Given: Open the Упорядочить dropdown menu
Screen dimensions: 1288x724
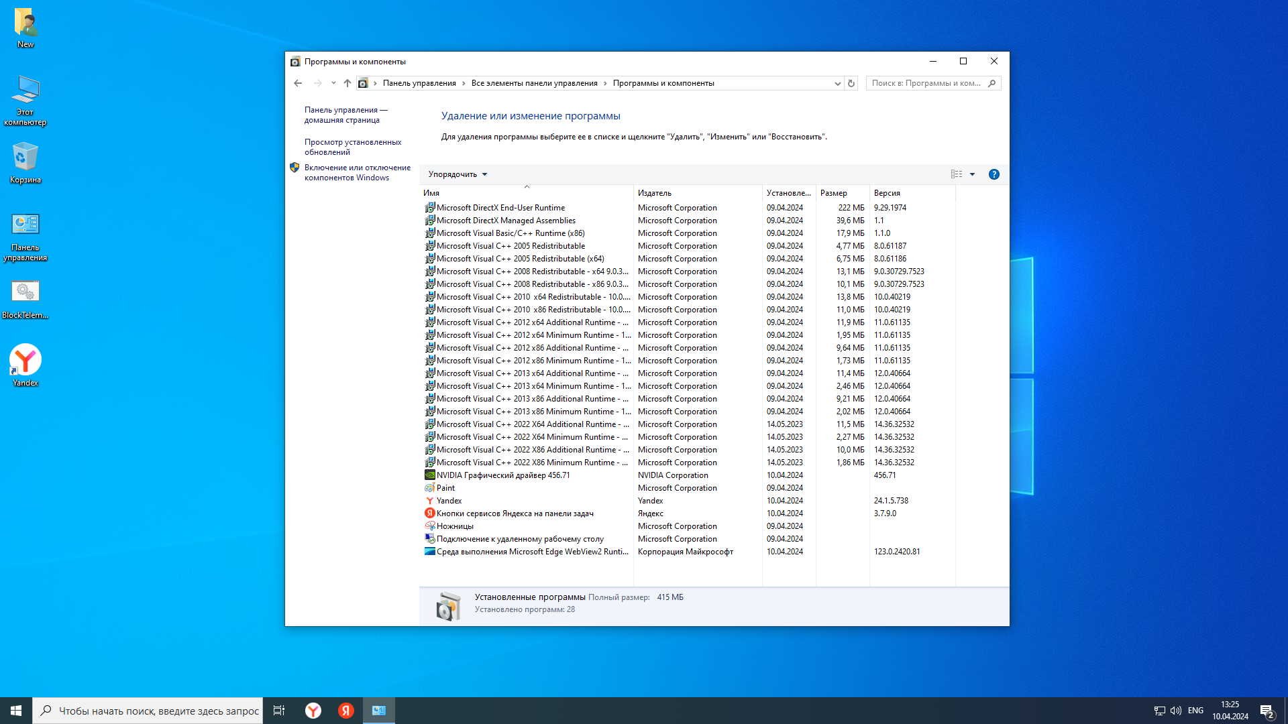Looking at the screenshot, I should [x=458, y=174].
